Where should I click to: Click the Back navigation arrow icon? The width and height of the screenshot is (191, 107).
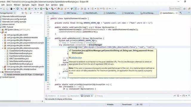[107, 9]
